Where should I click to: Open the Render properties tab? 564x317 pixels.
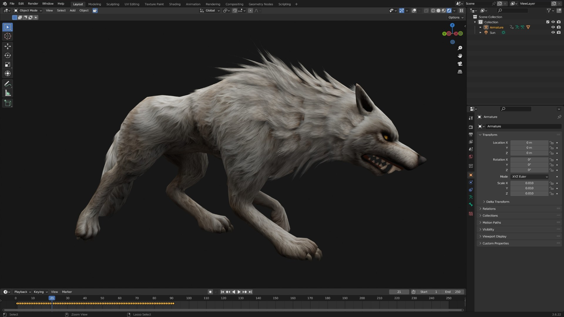pos(471,127)
